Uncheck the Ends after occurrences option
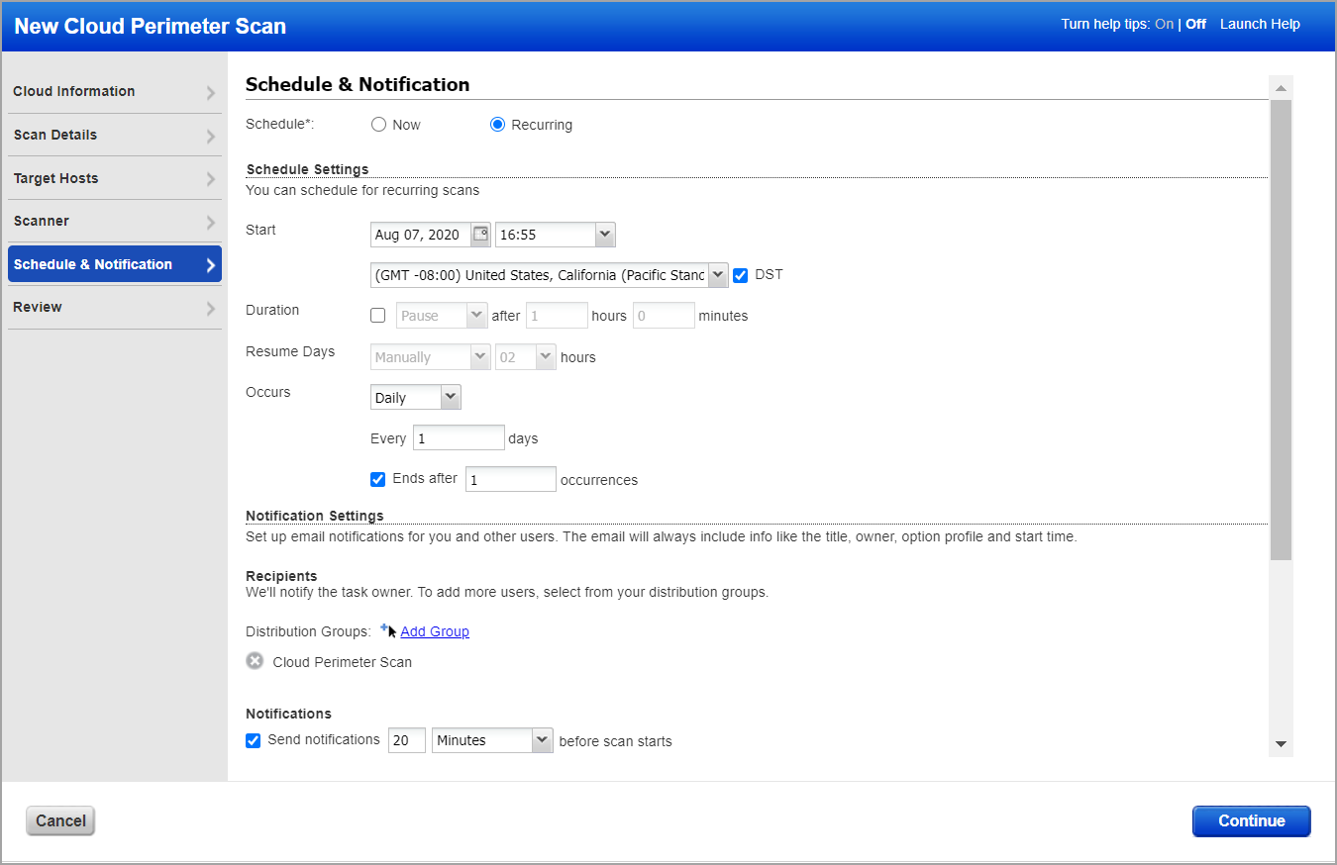 (377, 479)
